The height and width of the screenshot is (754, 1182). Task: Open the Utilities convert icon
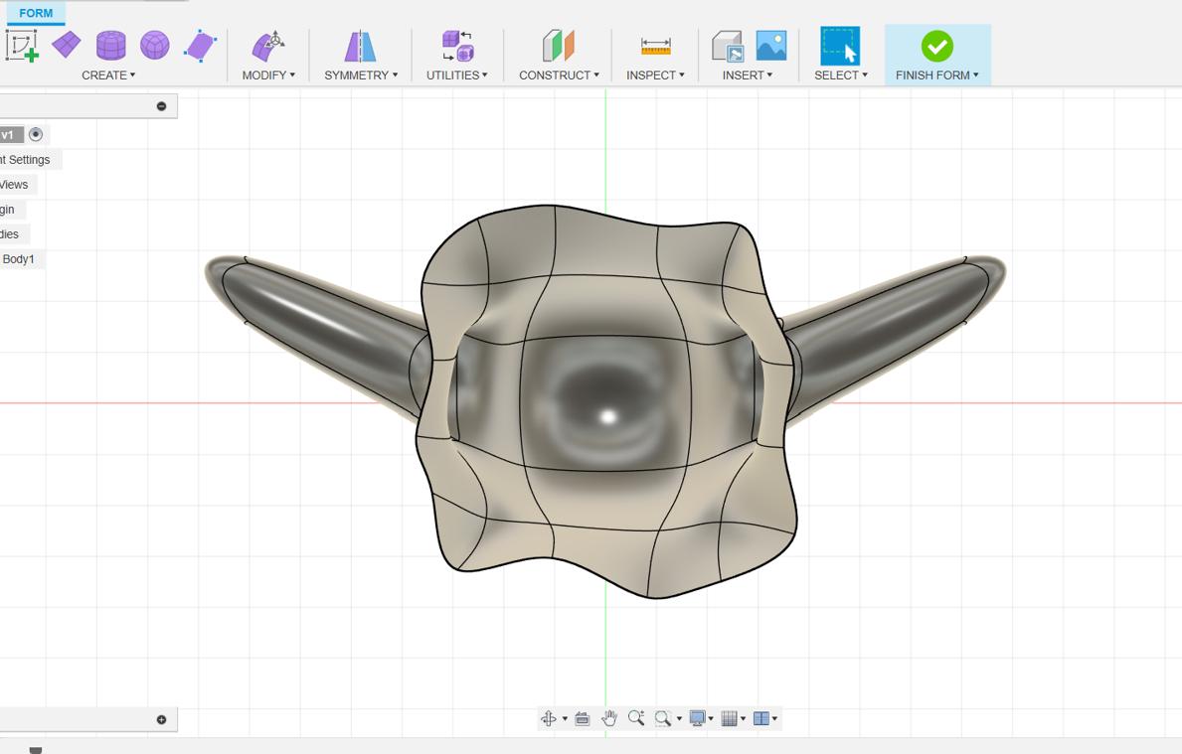pos(457,46)
